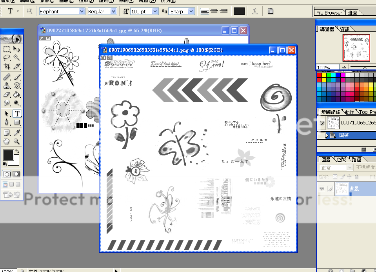Switch to the 色版 tab
Viewport: 376px width, 272px height.
point(341,159)
